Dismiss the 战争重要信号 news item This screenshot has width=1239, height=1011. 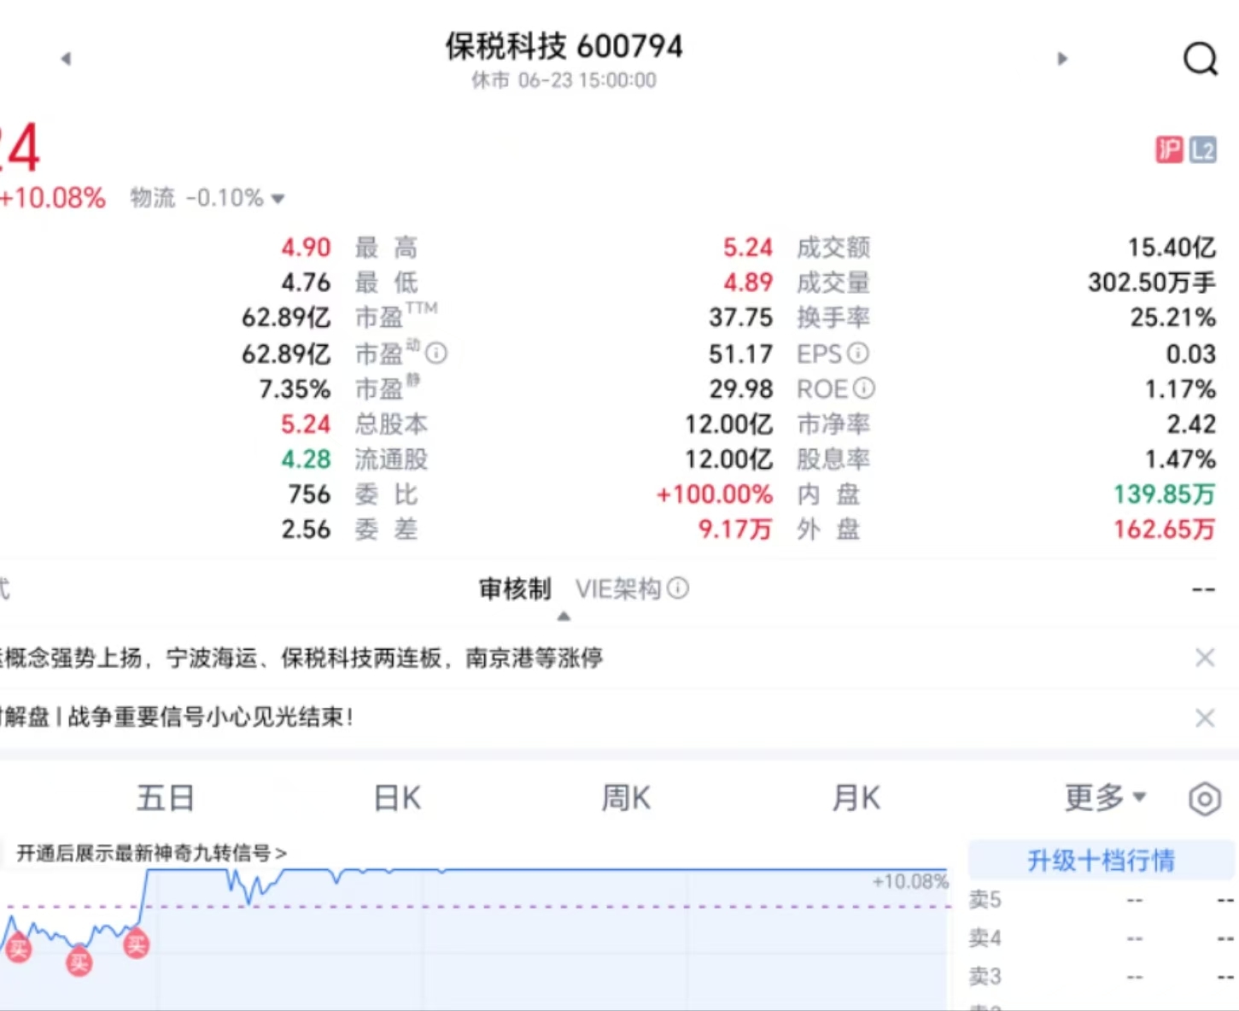pos(1205,718)
